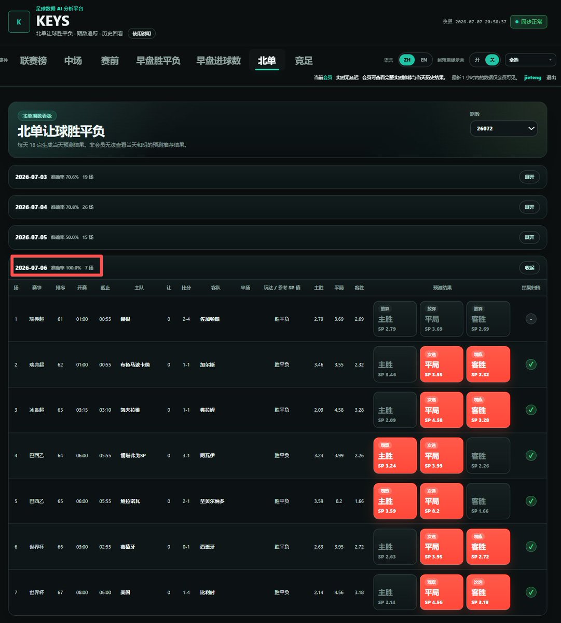
Task: Click the 客胜 SP 2.69 card
Action: point(488,319)
